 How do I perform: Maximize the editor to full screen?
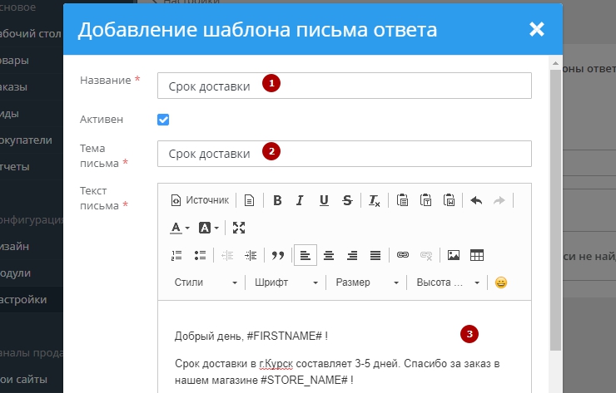pos(239,228)
